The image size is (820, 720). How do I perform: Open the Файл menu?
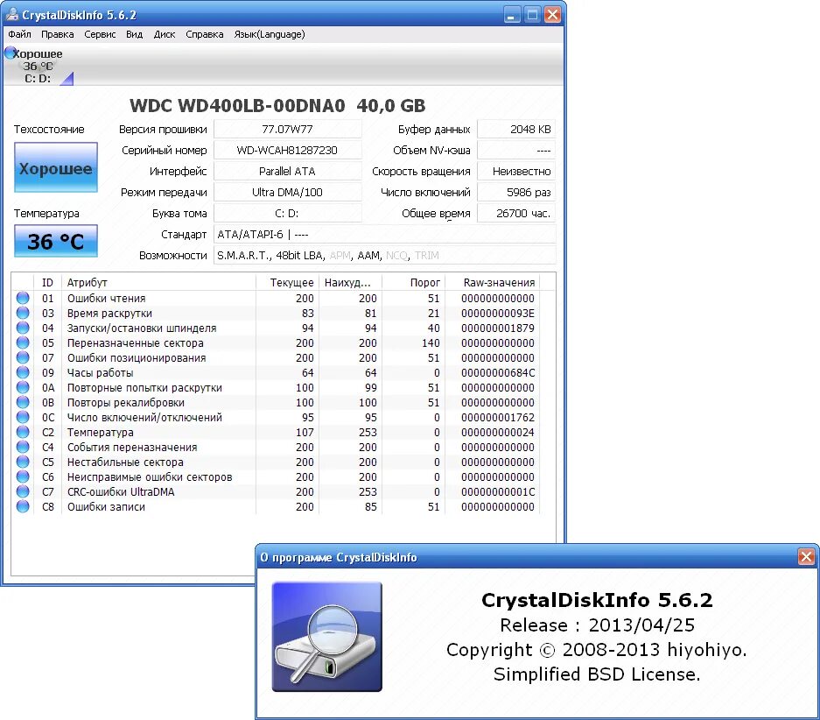[20, 34]
